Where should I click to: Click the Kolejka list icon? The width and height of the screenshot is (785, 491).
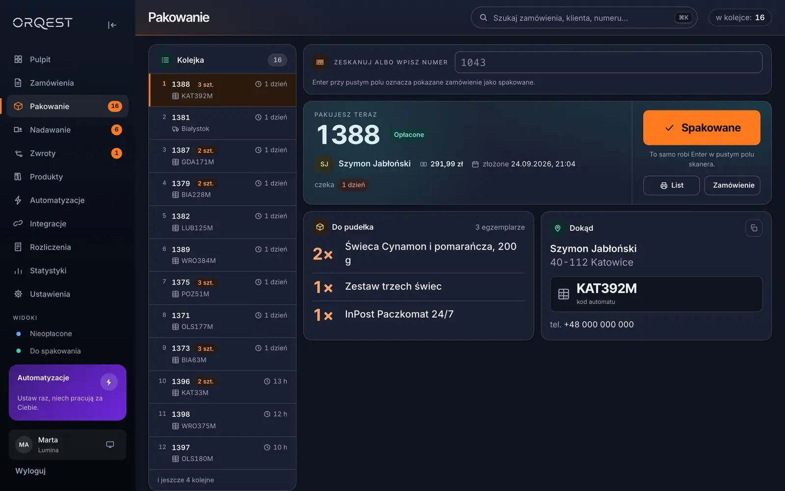[x=165, y=60]
